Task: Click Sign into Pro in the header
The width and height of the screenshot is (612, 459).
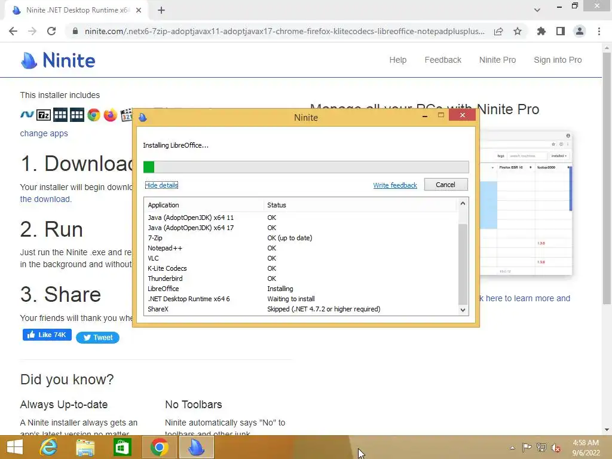Action: 558,60
